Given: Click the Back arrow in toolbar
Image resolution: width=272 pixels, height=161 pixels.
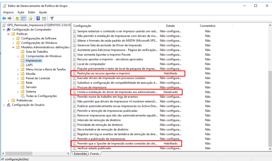Looking at the screenshot, I should pos(4,18).
